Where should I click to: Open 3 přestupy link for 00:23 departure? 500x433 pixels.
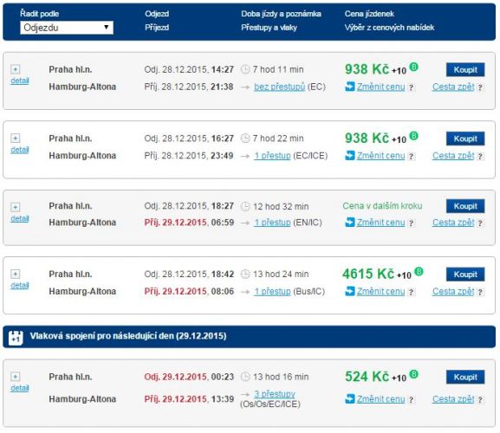pos(275,394)
